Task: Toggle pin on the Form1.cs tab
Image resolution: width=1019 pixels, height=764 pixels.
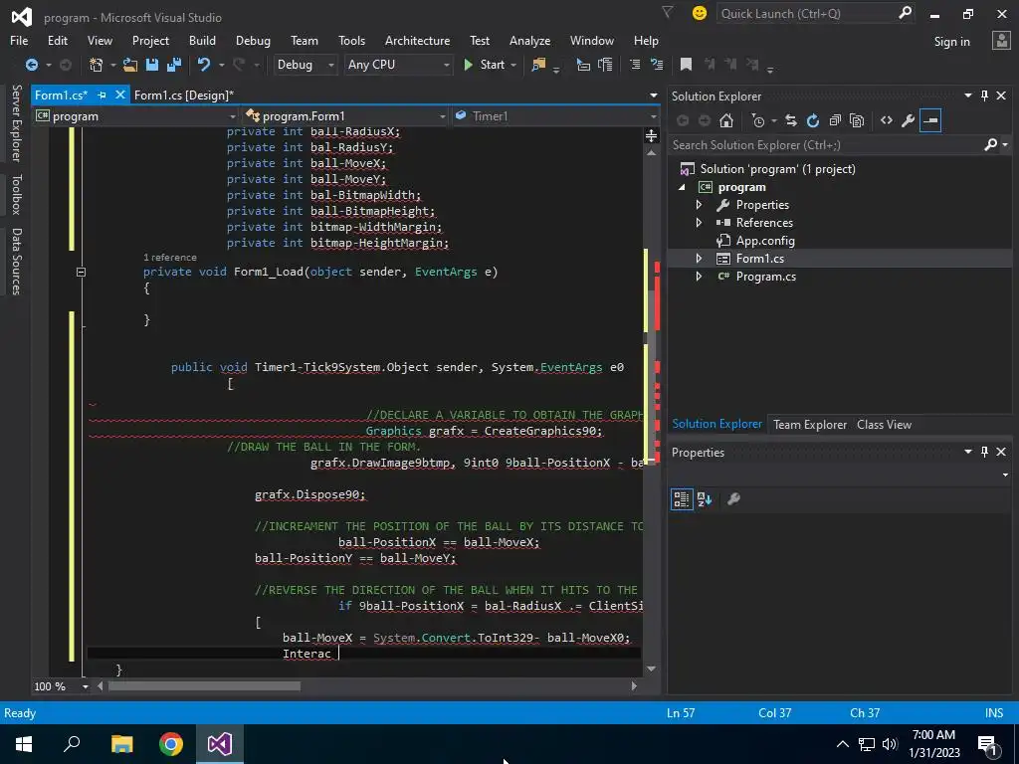Action: [x=102, y=95]
